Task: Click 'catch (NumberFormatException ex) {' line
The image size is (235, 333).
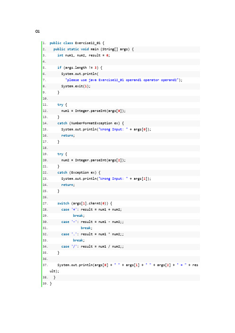Action: [90, 123]
